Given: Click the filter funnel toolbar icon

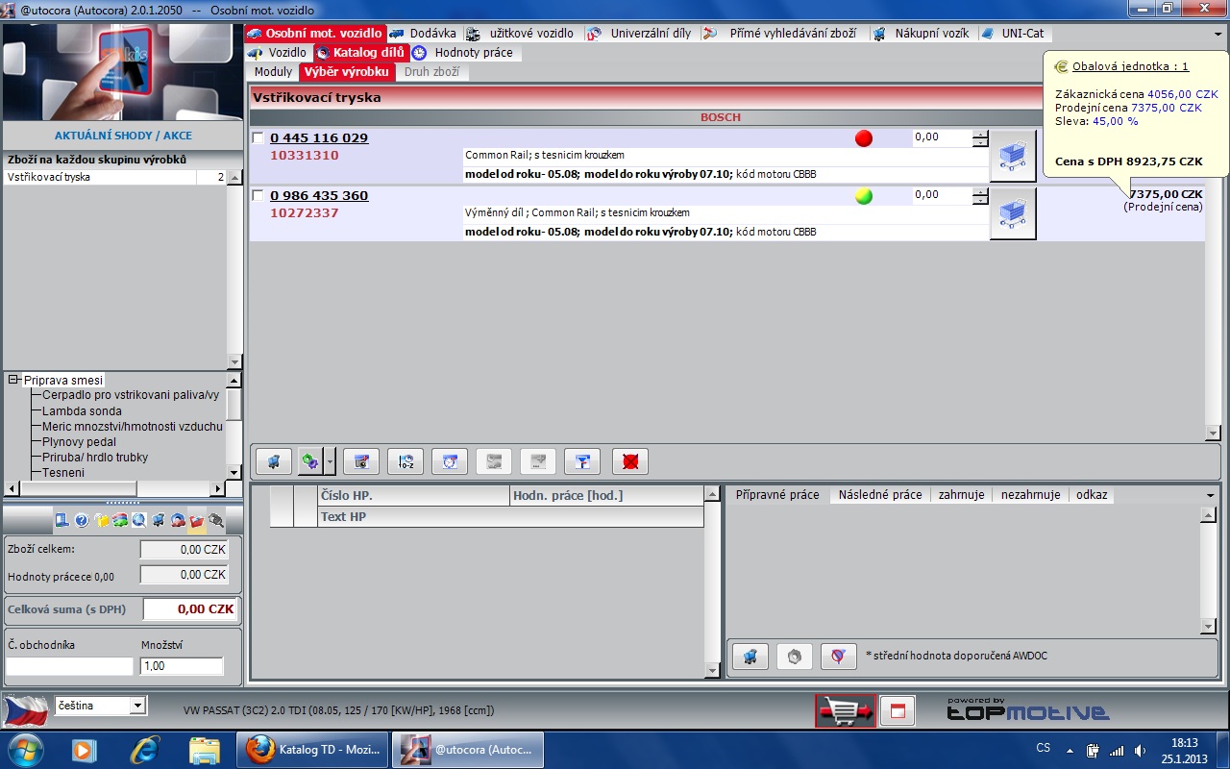Looking at the screenshot, I should click(582, 462).
